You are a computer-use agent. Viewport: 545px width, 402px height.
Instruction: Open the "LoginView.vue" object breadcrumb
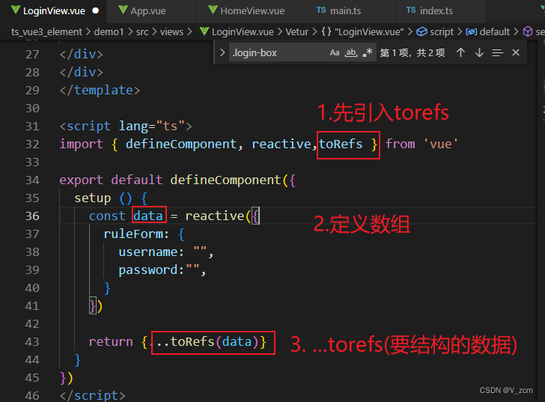click(x=363, y=32)
